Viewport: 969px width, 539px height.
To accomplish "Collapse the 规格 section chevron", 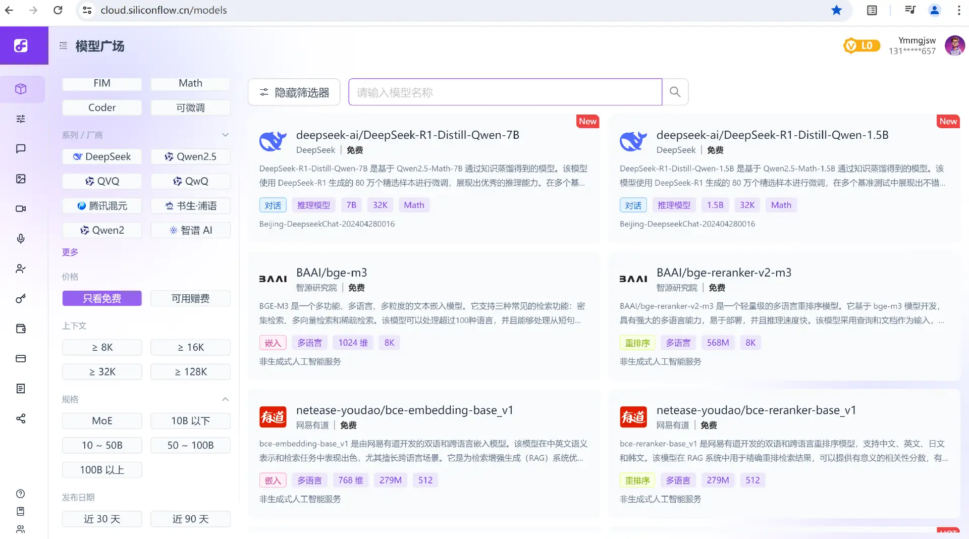I will pyautogui.click(x=225, y=399).
